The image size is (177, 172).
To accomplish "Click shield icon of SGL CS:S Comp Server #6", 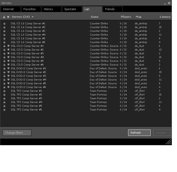I will (x=8, y=65).
